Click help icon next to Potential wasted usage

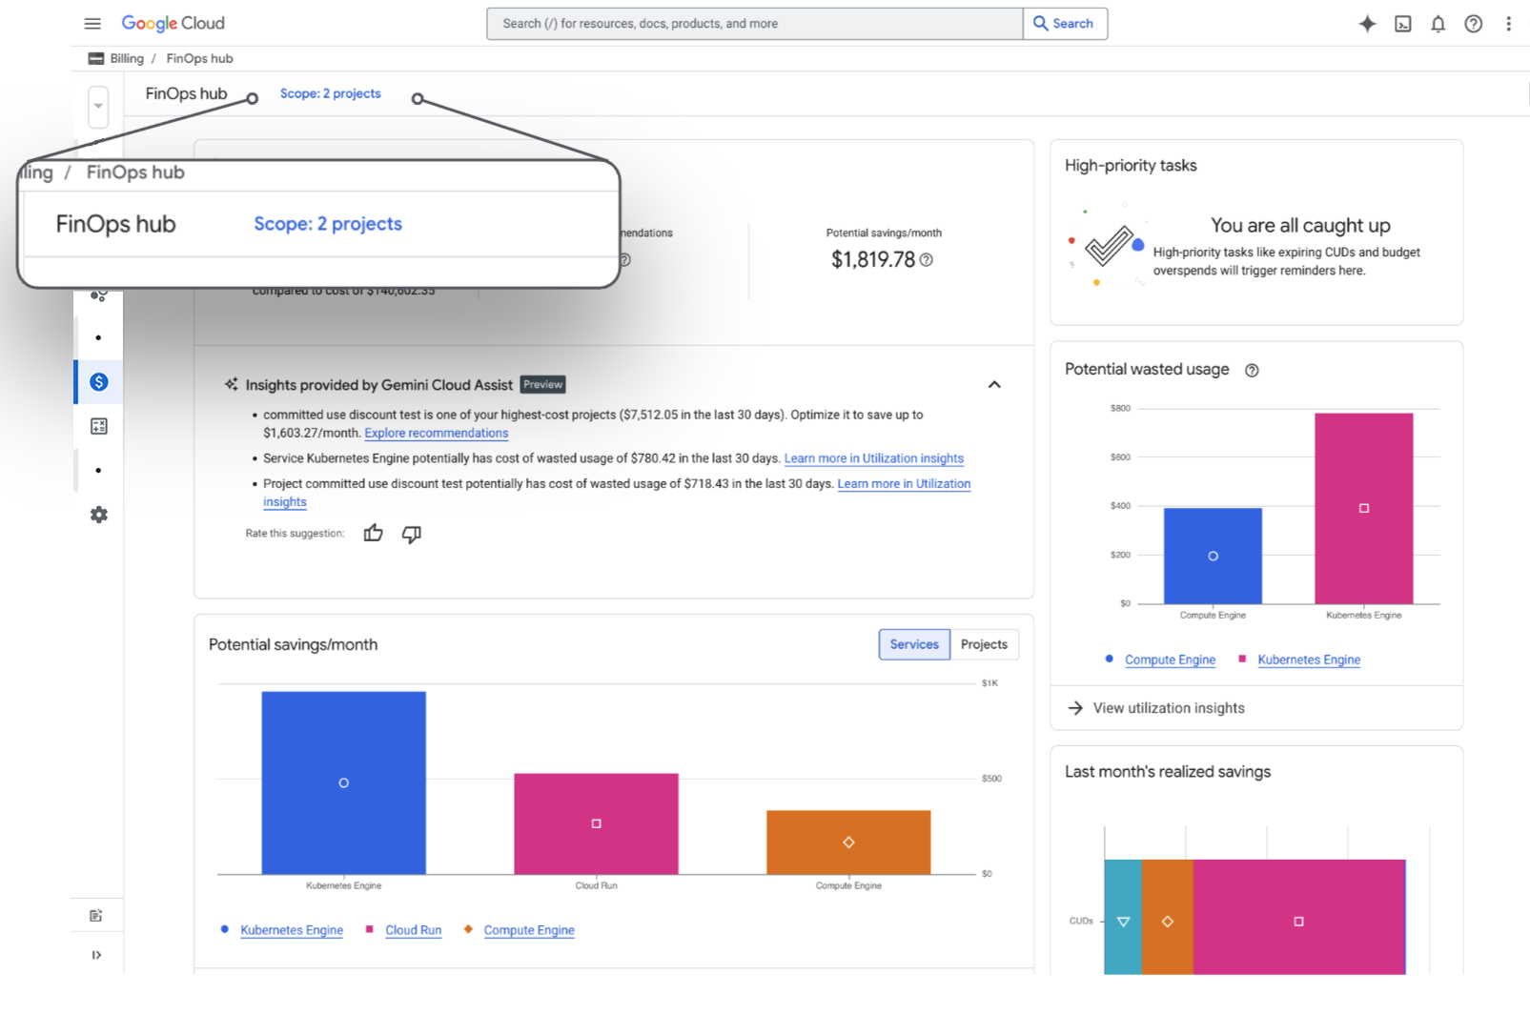[x=1252, y=371]
